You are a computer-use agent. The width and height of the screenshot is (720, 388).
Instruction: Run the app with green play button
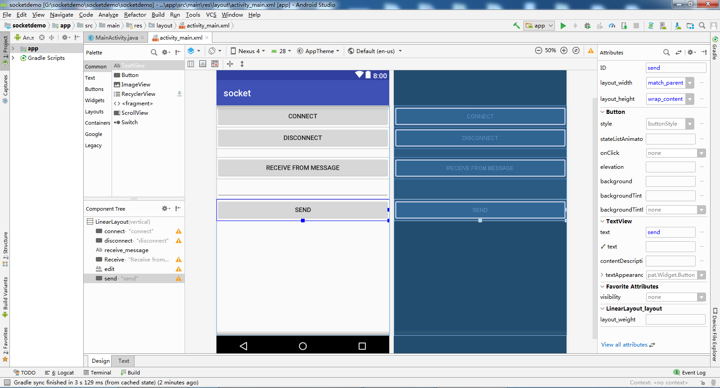pos(563,26)
